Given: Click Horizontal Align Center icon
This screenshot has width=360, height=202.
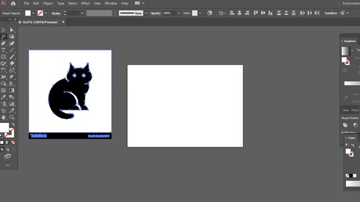Looking at the screenshot, I should coord(240,13).
